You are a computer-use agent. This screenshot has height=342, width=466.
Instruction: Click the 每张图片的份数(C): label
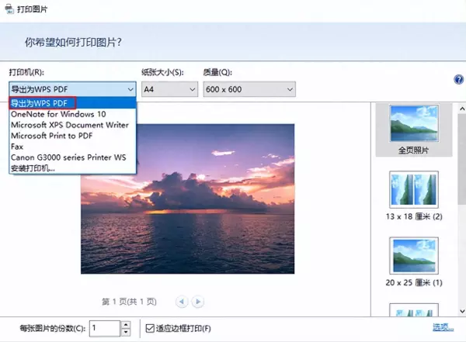pos(53,328)
